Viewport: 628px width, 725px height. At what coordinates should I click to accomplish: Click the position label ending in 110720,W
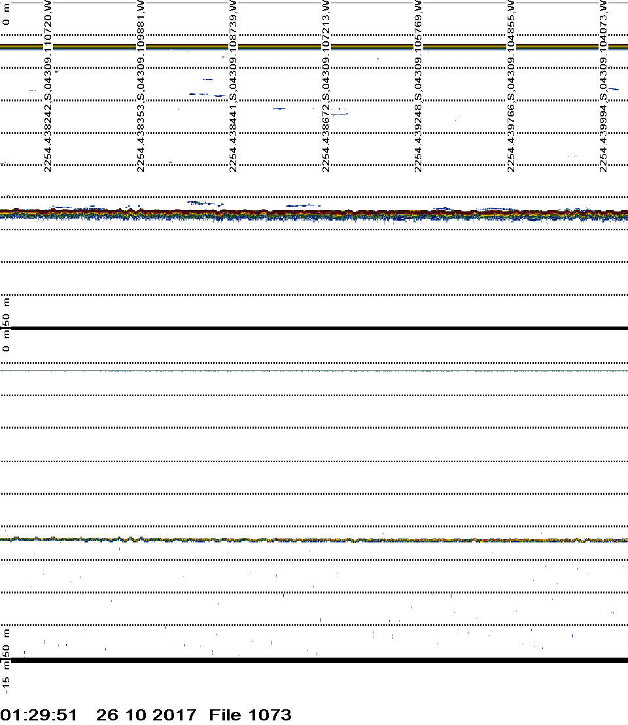click(x=48, y=86)
